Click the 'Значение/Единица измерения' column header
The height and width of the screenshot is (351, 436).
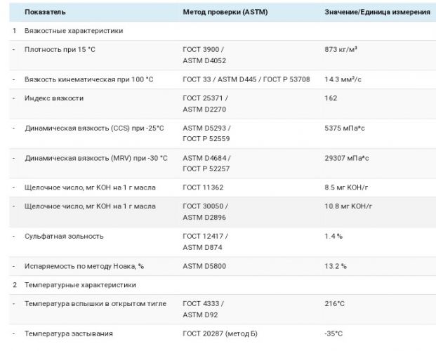[377, 13]
